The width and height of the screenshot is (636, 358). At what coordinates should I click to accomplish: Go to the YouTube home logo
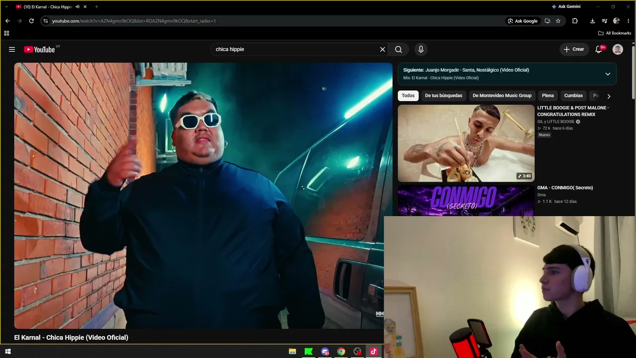tap(39, 49)
